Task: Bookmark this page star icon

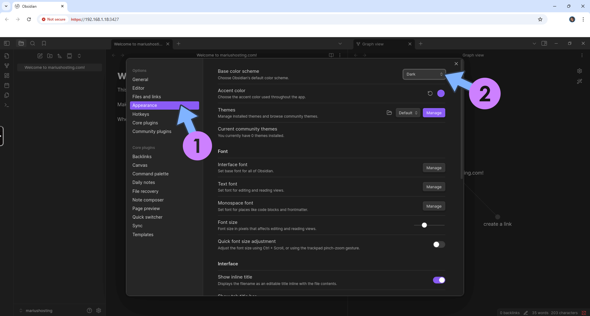Action: 540,19
